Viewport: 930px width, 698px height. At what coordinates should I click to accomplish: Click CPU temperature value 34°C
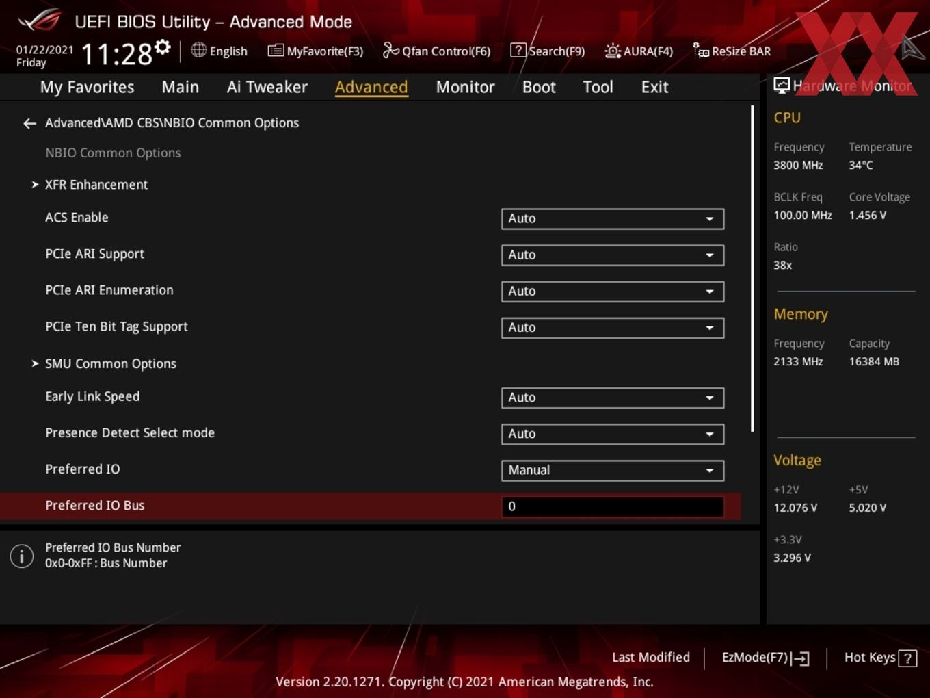(861, 165)
